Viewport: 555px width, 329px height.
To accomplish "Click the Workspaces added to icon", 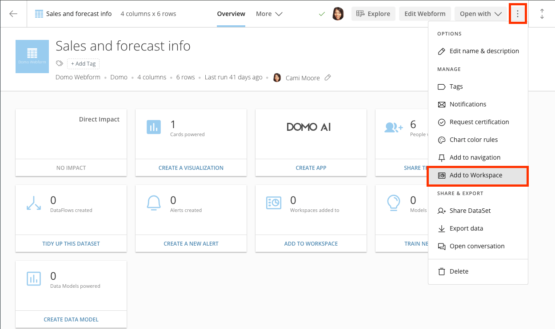I will tap(274, 203).
